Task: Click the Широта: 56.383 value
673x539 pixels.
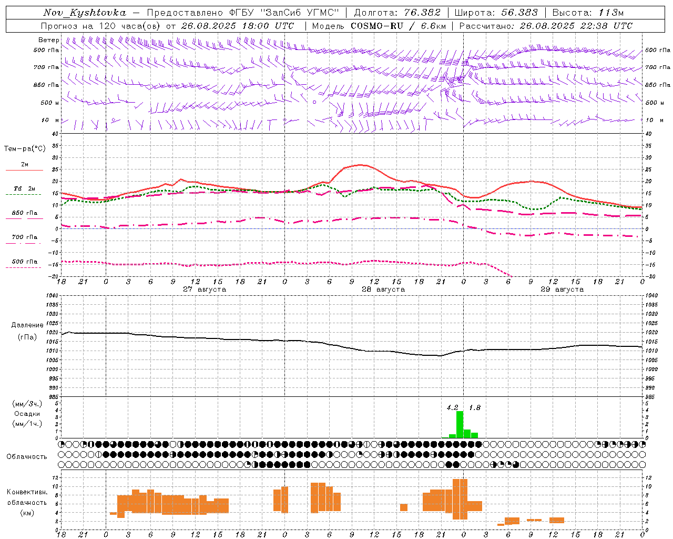Action: tap(496, 13)
